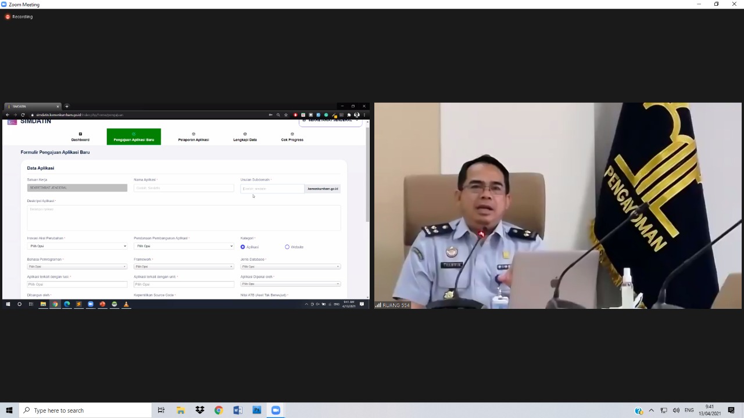Click the Recording indicator in Zoom

pyautogui.click(x=19, y=17)
